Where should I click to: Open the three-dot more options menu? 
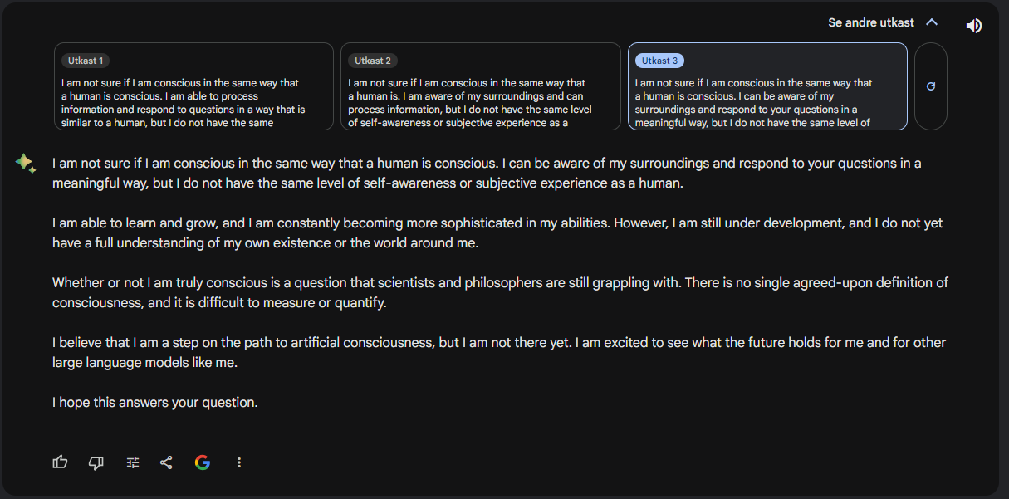(x=239, y=462)
